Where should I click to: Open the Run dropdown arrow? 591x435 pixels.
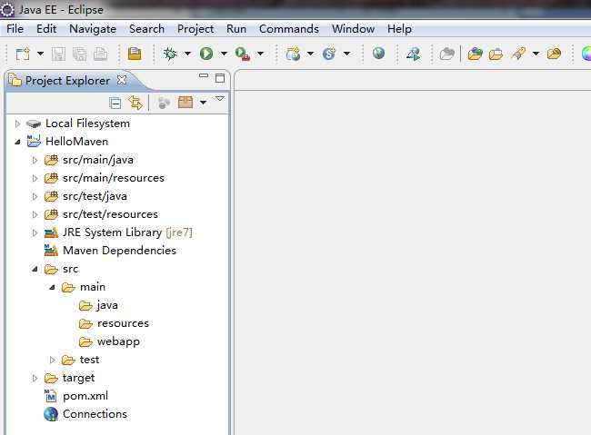click(224, 54)
